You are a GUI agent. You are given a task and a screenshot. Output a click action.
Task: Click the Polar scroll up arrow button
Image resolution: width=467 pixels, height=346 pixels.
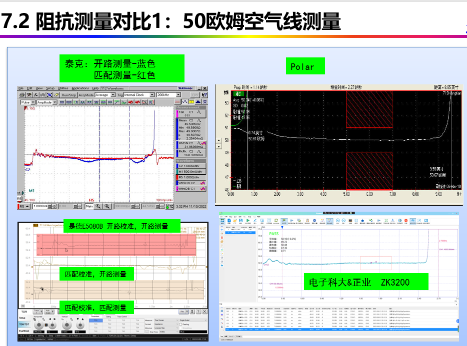click(219, 140)
